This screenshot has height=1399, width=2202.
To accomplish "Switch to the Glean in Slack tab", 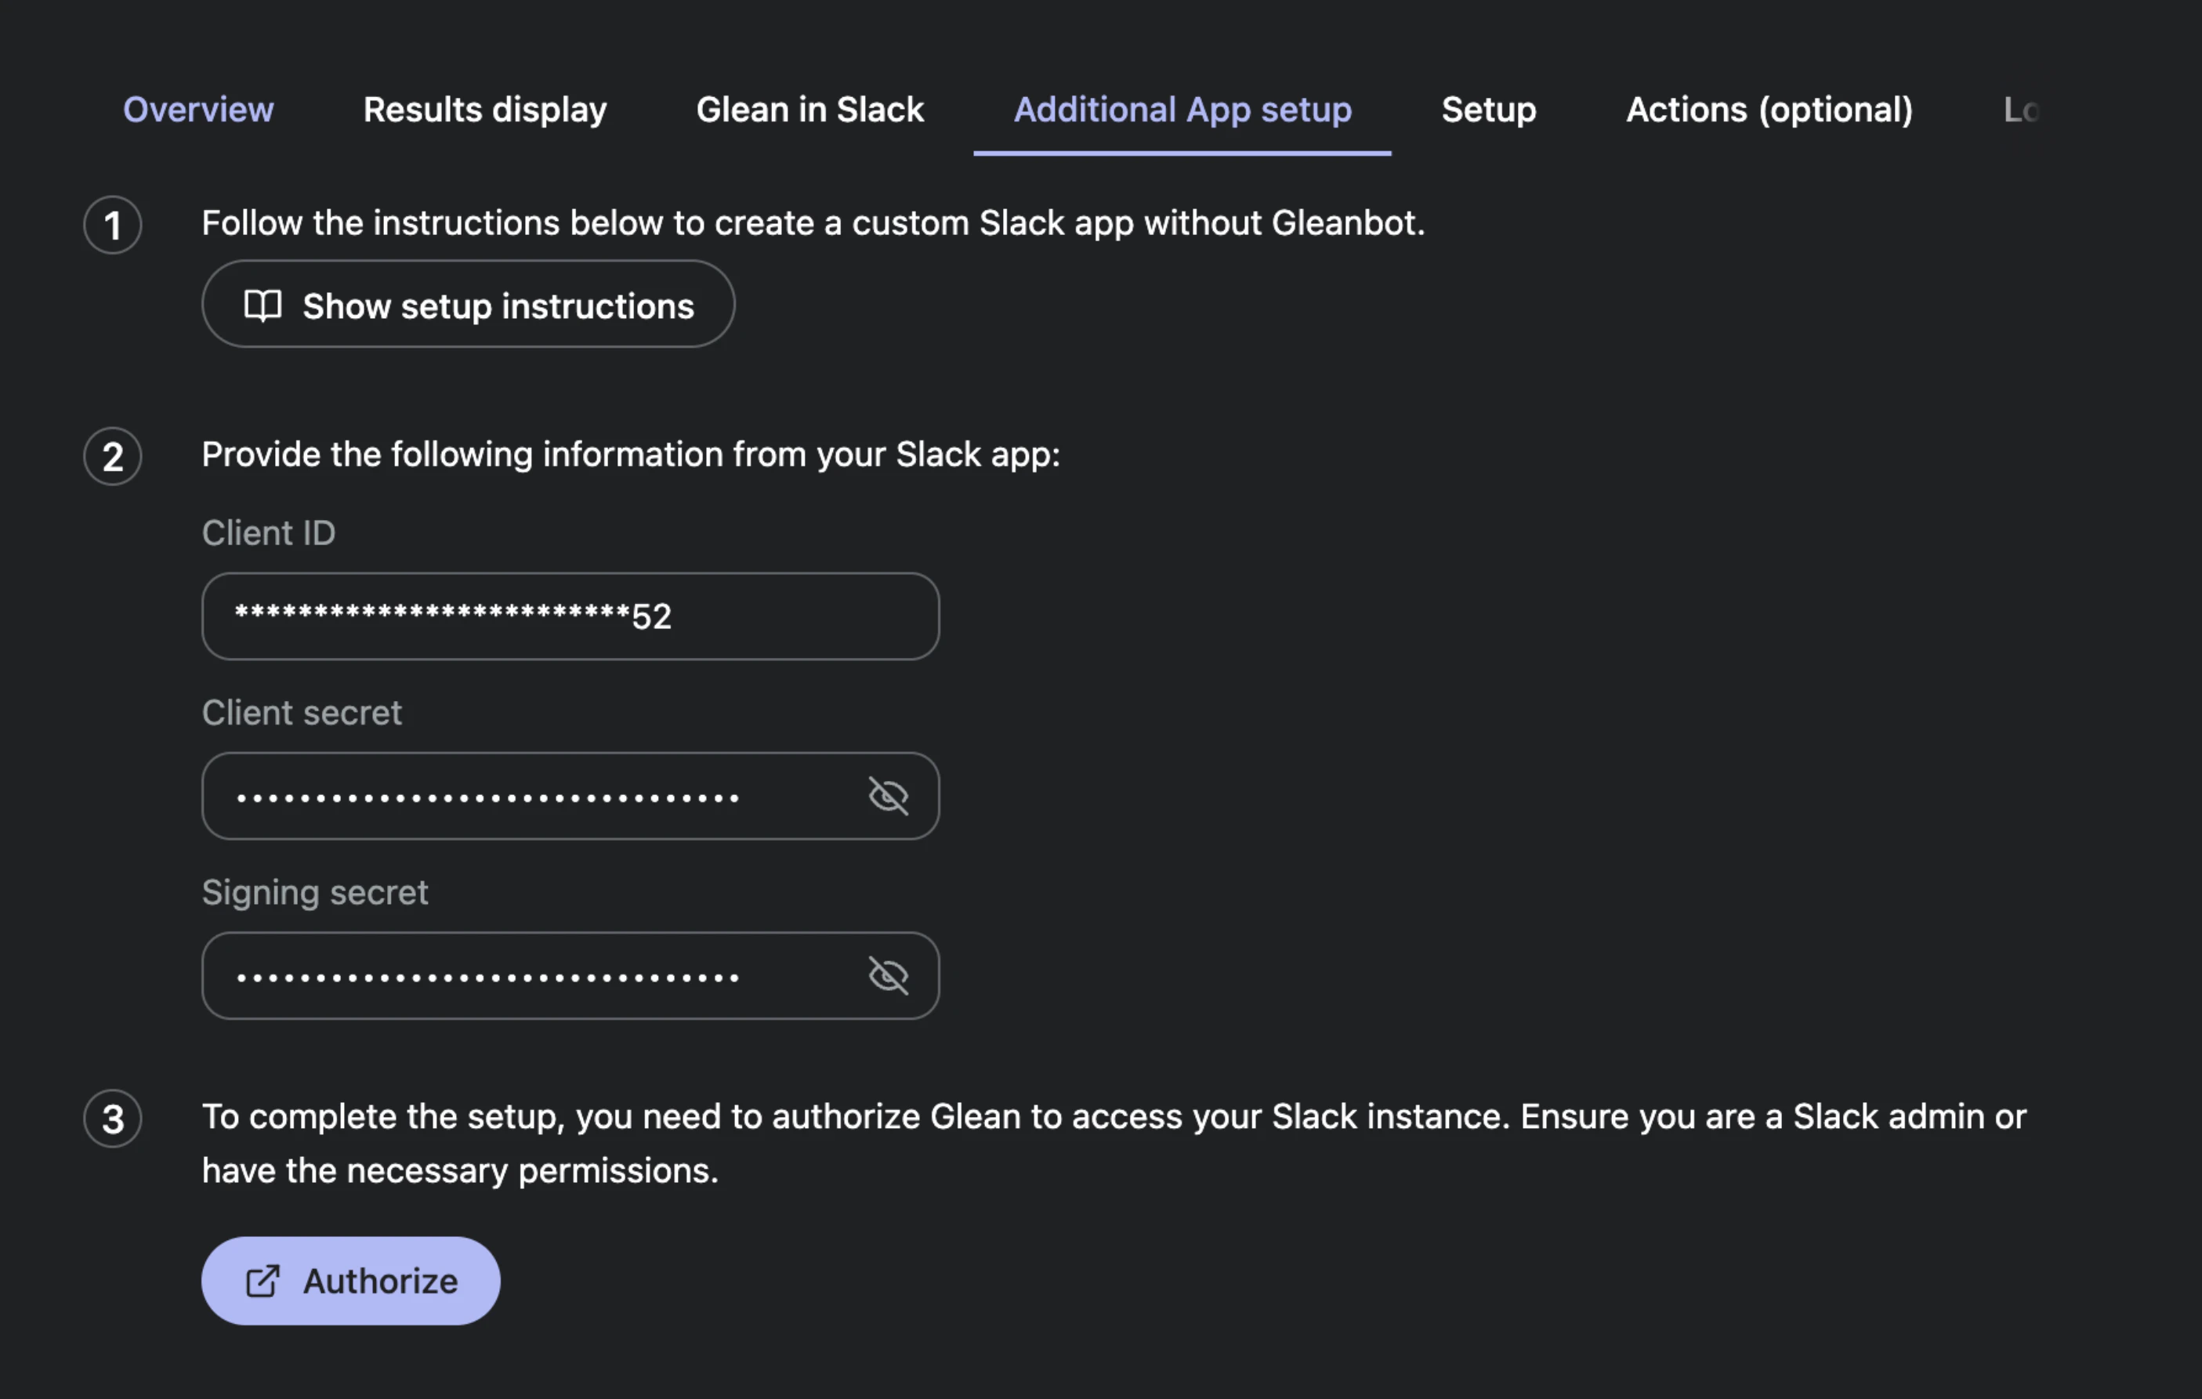I will click(x=809, y=110).
